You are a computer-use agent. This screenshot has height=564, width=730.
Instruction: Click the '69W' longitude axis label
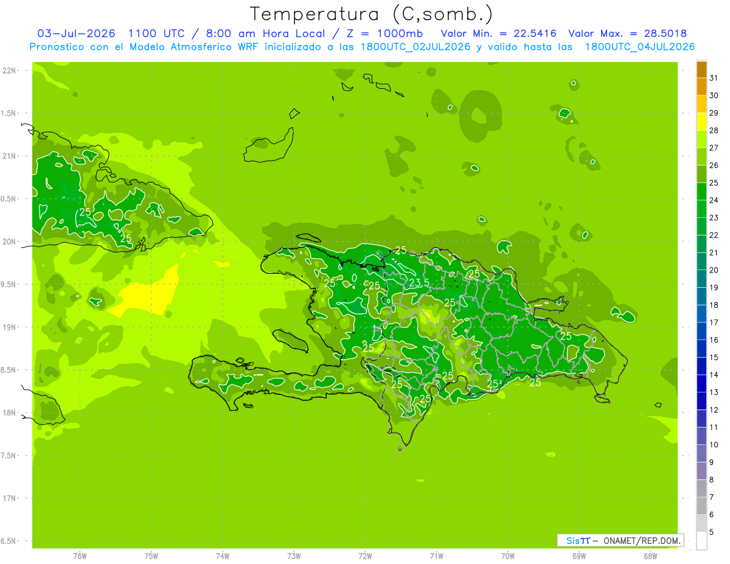[x=579, y=556]
